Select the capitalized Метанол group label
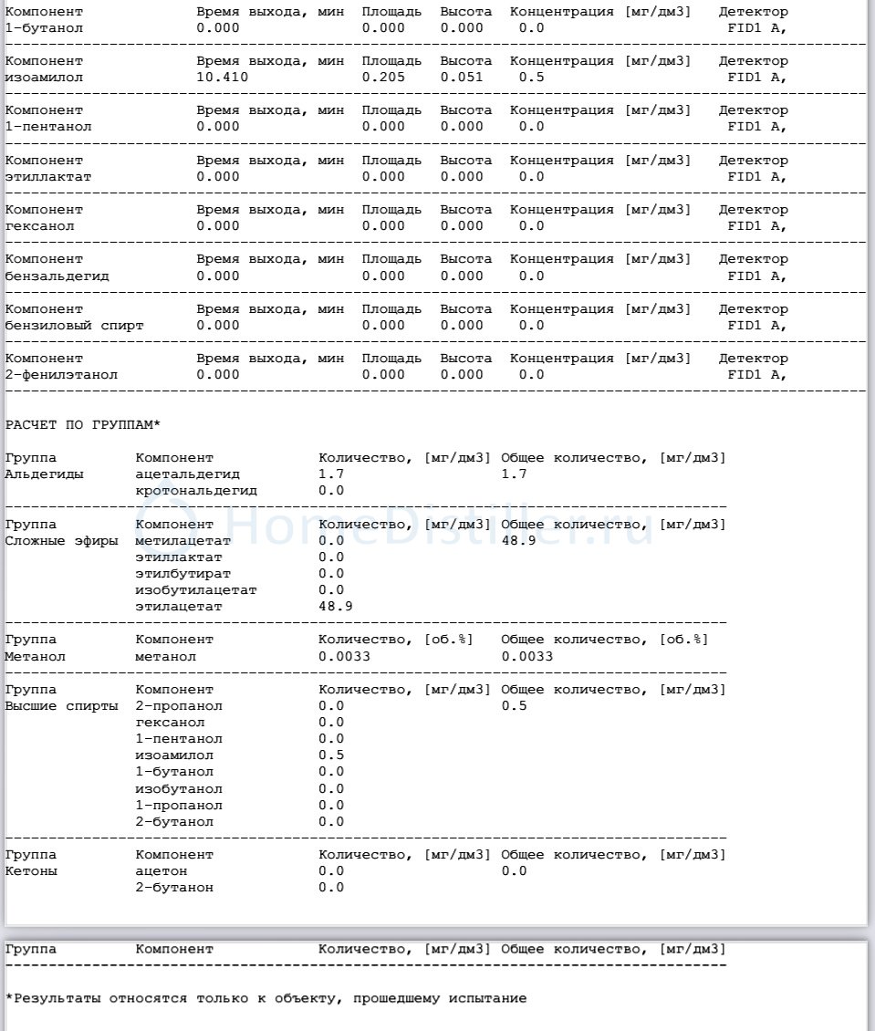Screen dimensions: 875x1031 36,657
